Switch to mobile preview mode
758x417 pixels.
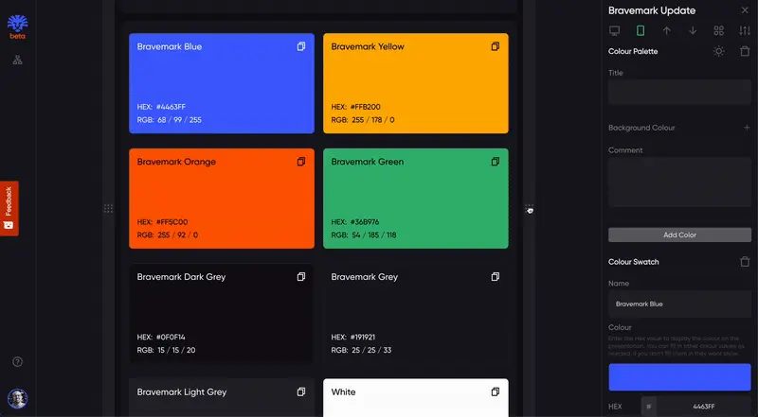641,31
